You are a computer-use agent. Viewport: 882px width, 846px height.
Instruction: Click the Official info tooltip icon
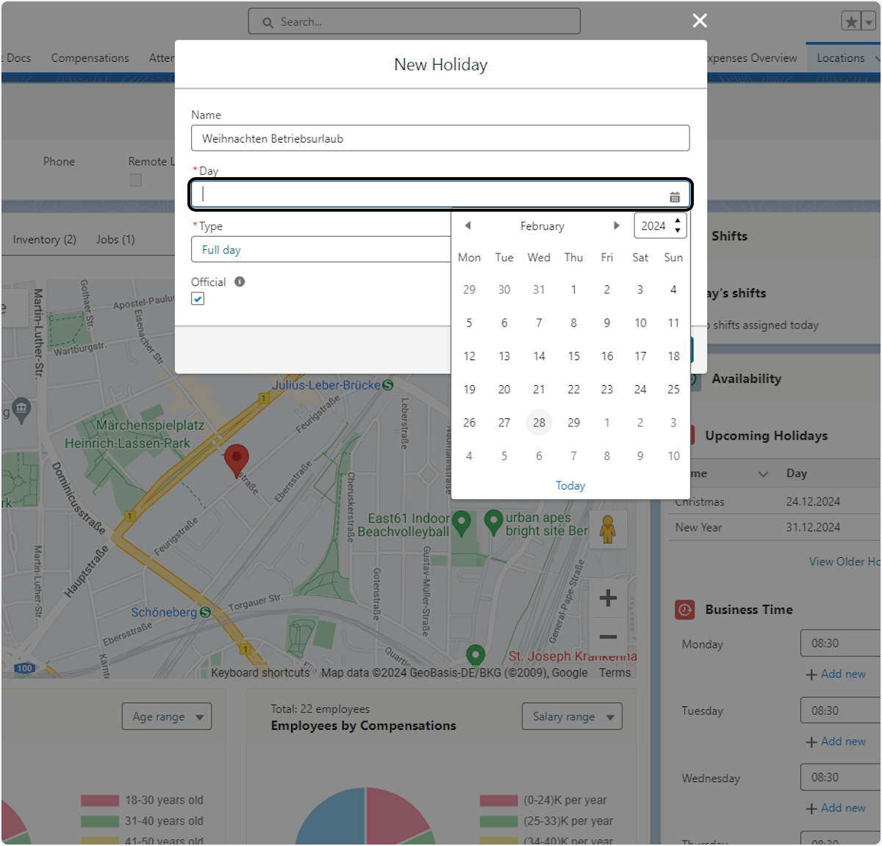tap(240, 282)
